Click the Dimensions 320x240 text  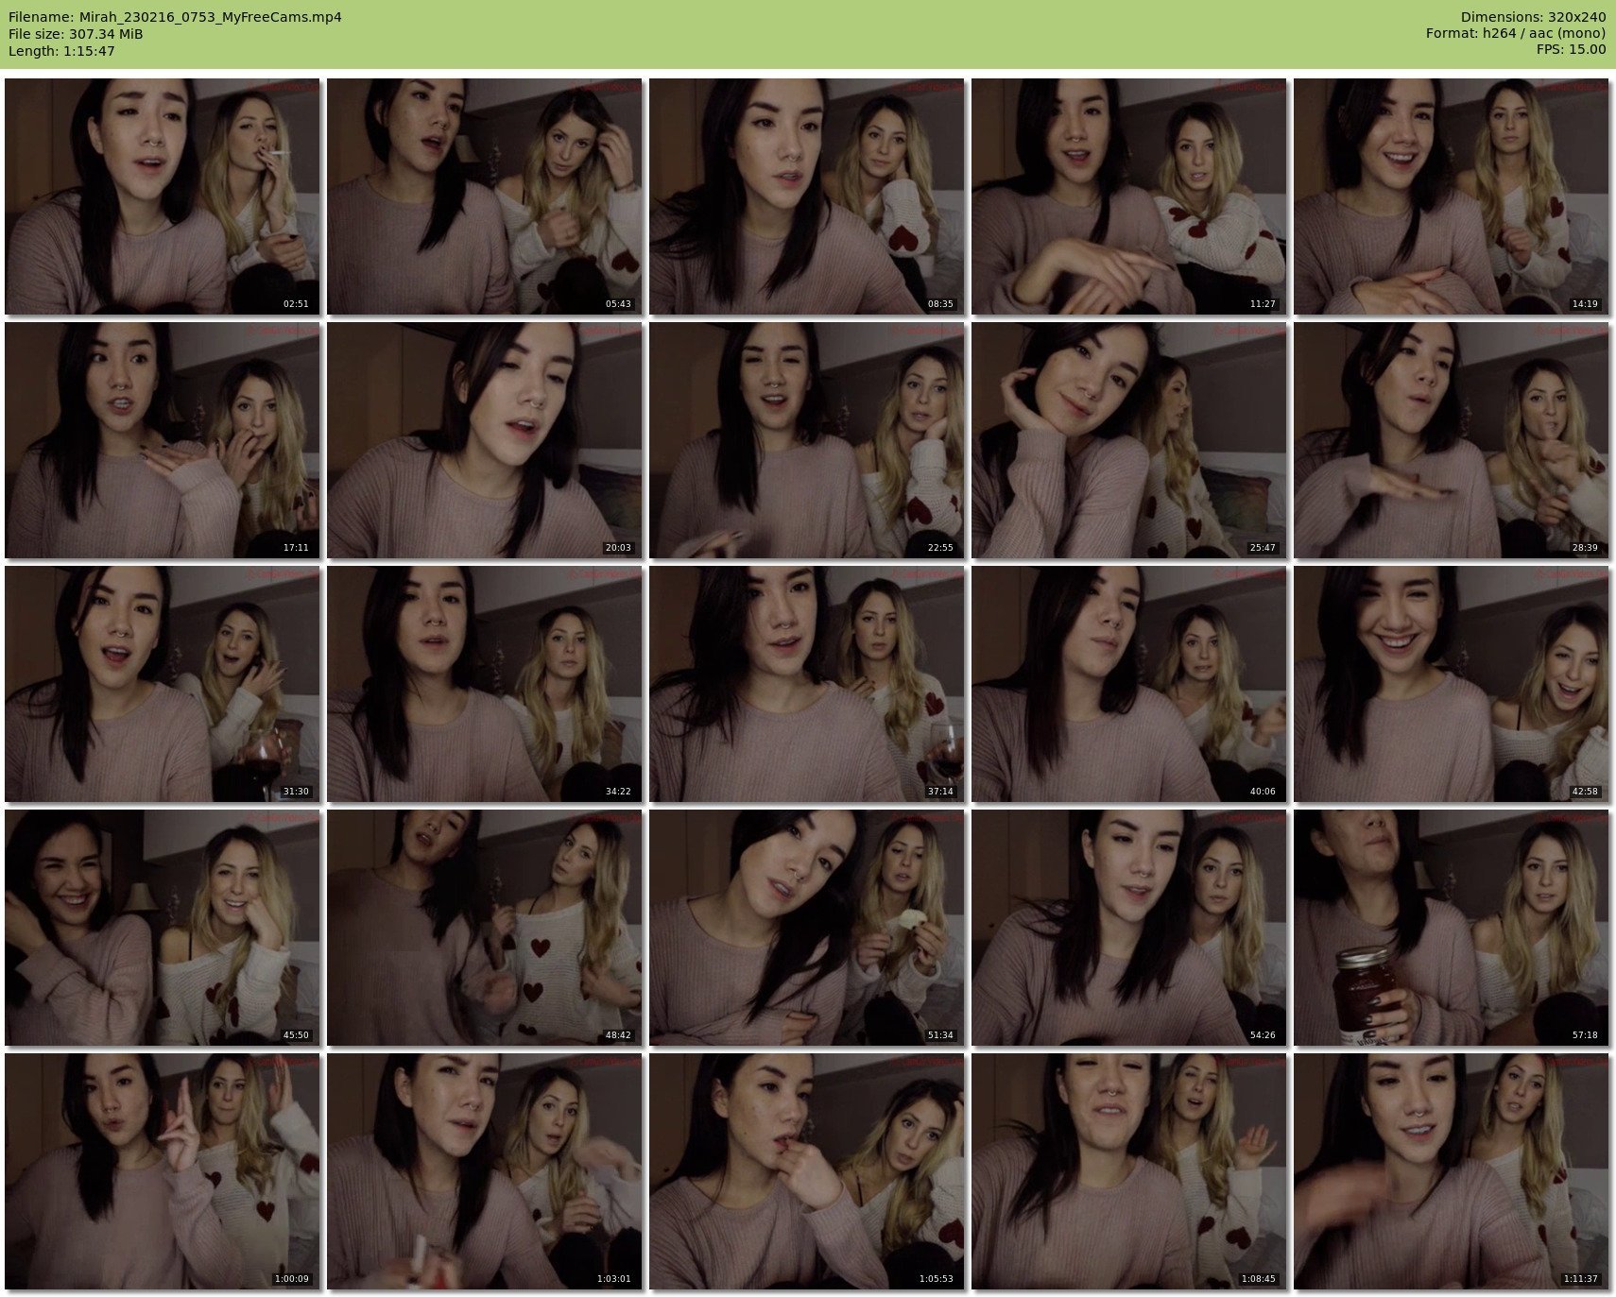click(x=1533, y=17)
